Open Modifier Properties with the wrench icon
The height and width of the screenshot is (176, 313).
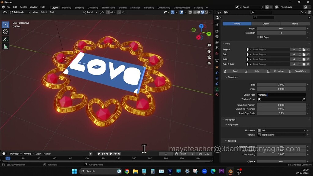click(x=217, y=73)
